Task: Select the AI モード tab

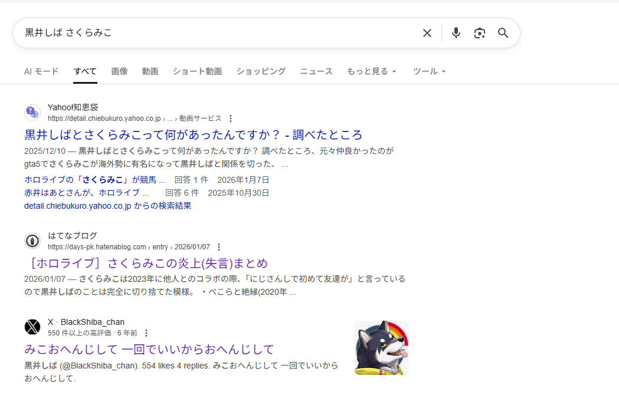Action: coord(41,71)
